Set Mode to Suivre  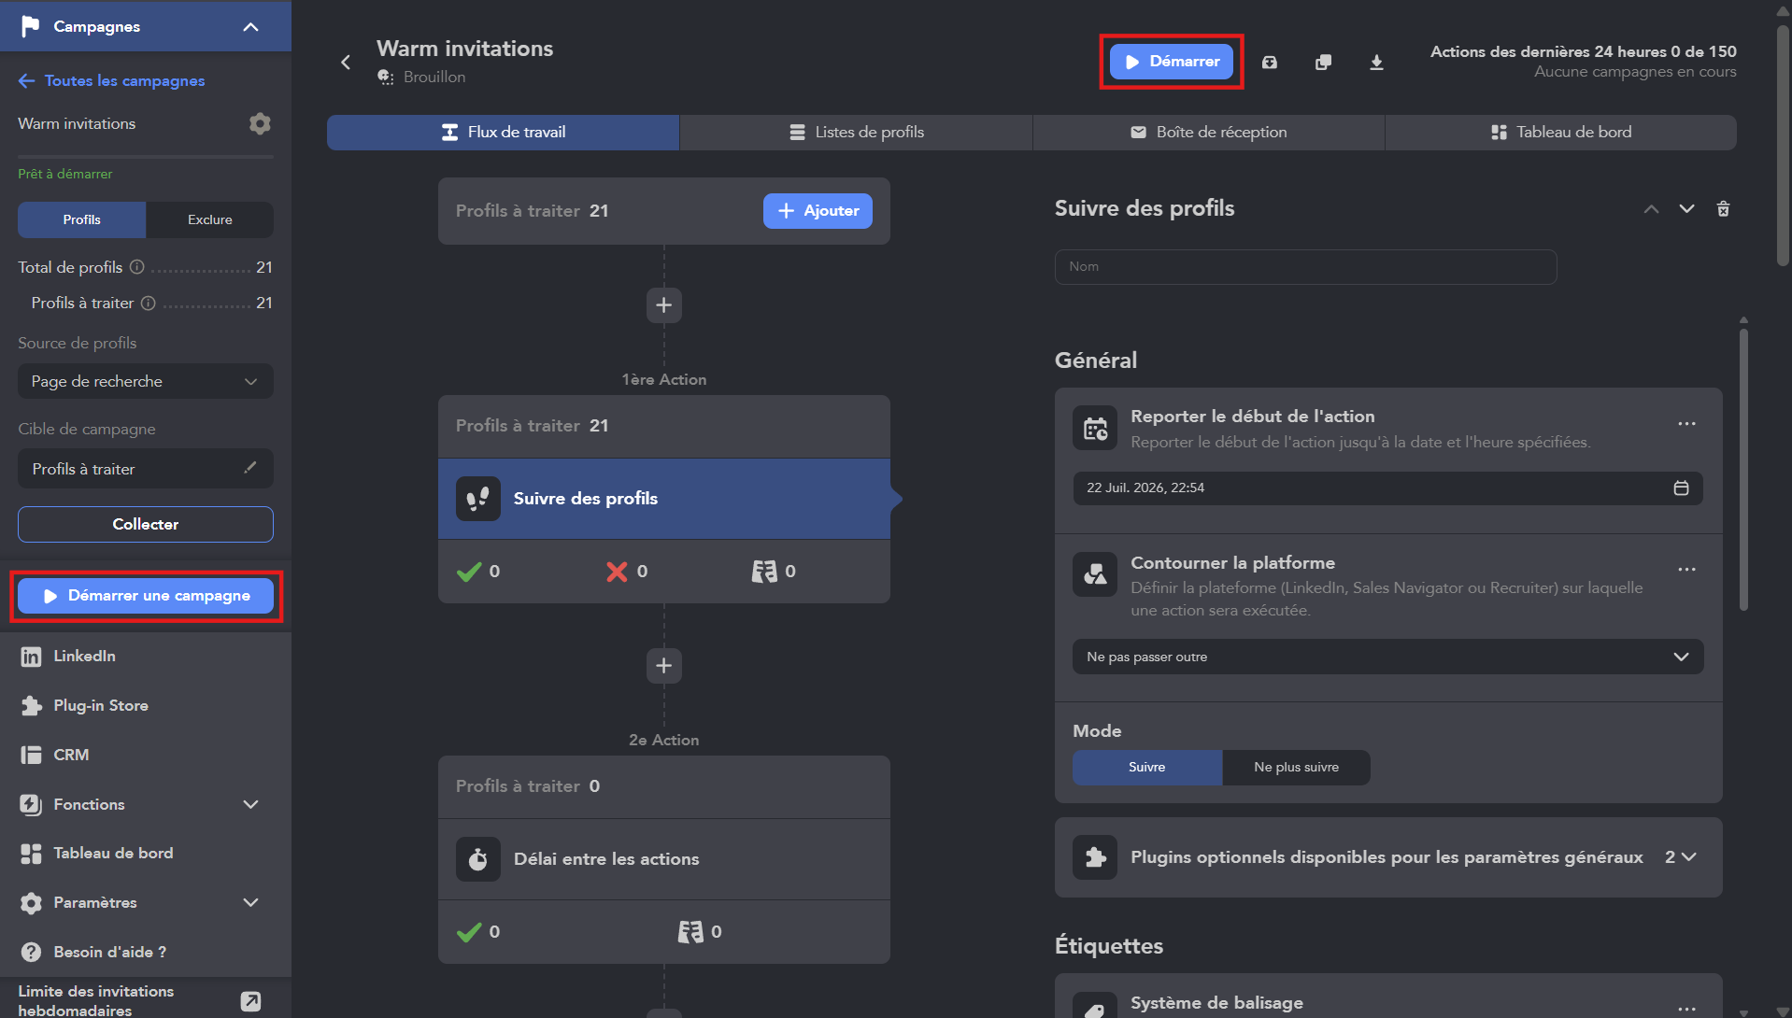tap(1146, 767)
